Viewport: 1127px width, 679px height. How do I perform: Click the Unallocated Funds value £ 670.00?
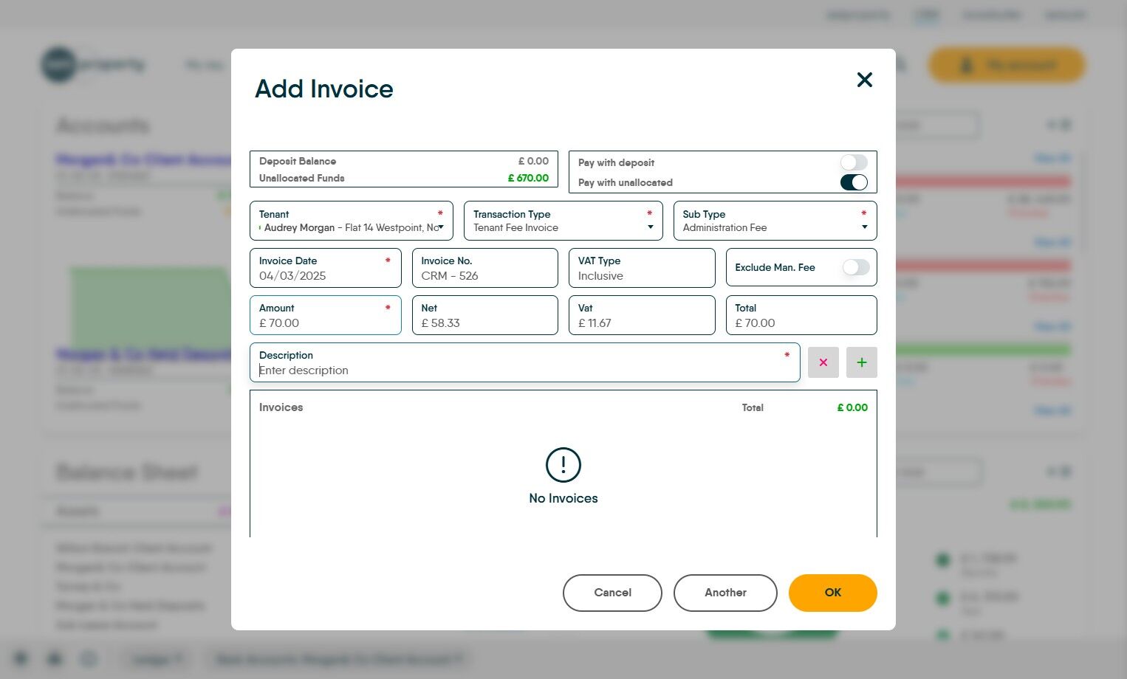(528, 178)
